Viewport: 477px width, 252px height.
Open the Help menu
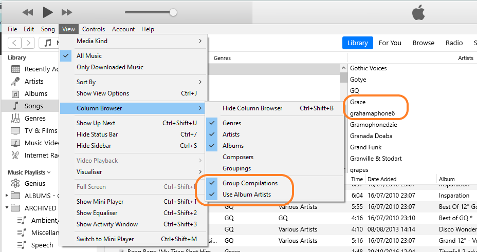[148, 29]
